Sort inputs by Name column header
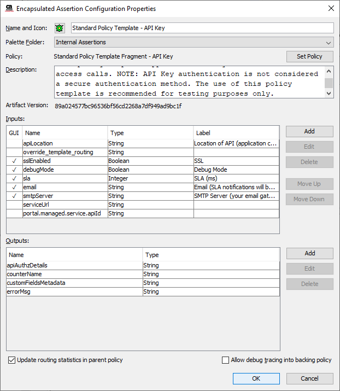 point(65,133)
